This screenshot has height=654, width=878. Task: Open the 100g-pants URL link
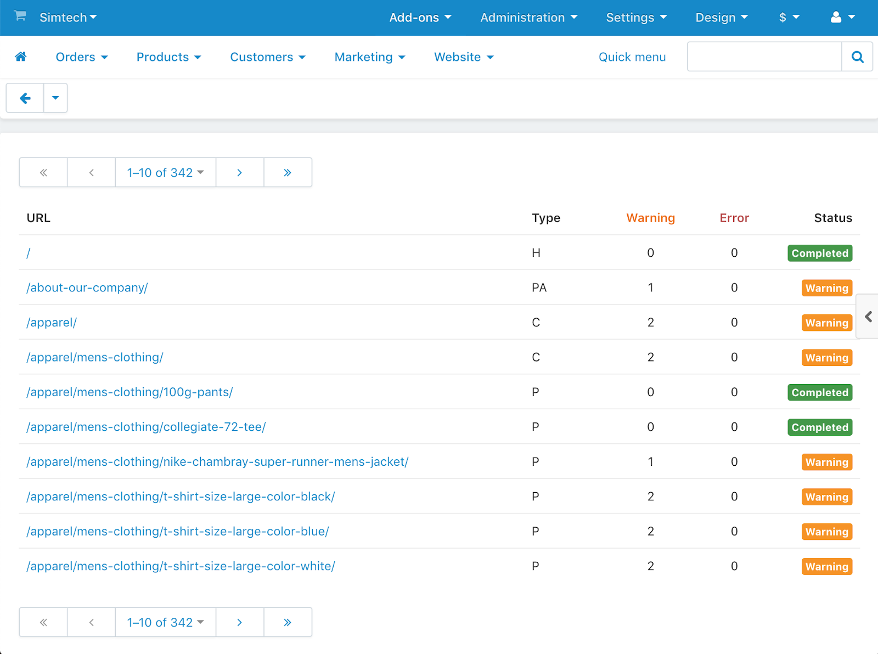coord(130,392)
